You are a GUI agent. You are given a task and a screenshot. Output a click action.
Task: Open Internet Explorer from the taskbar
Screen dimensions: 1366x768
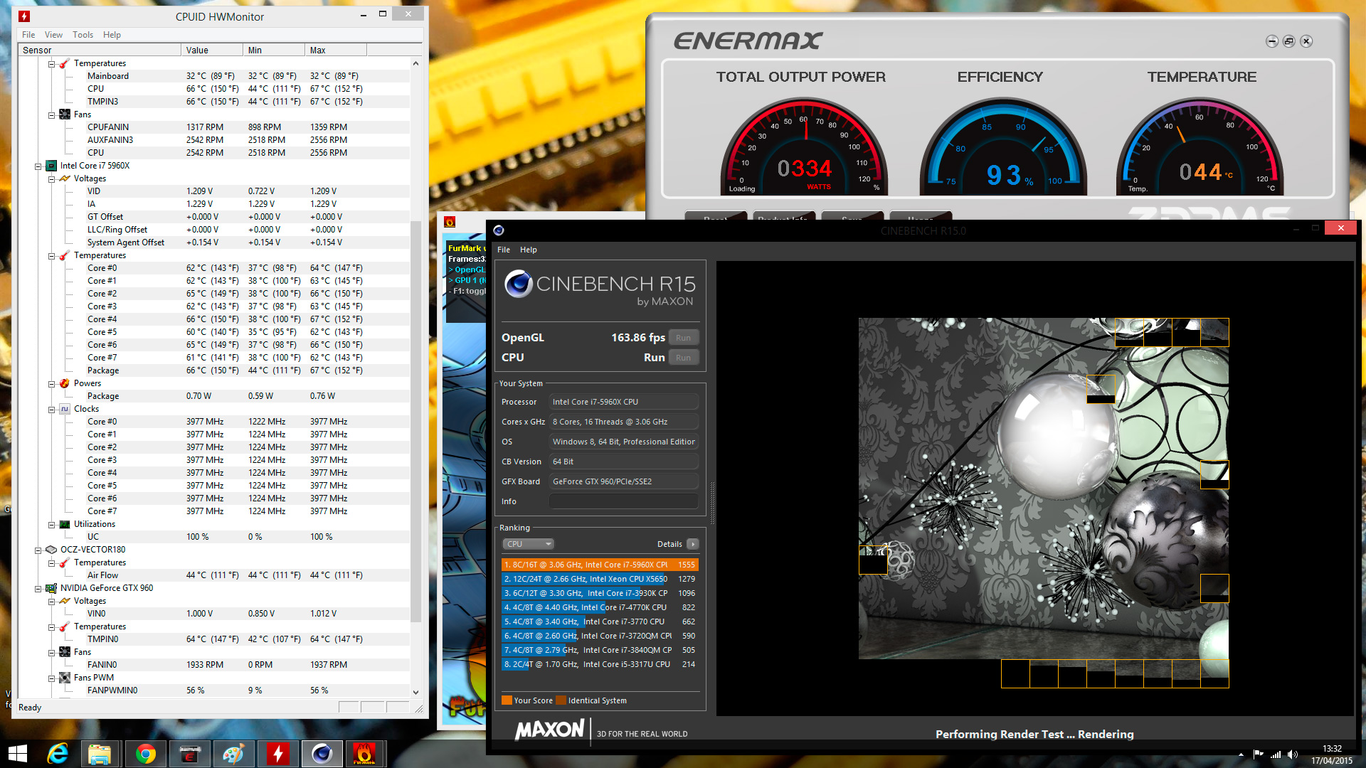pyautogui.click(x=58, y=754)
